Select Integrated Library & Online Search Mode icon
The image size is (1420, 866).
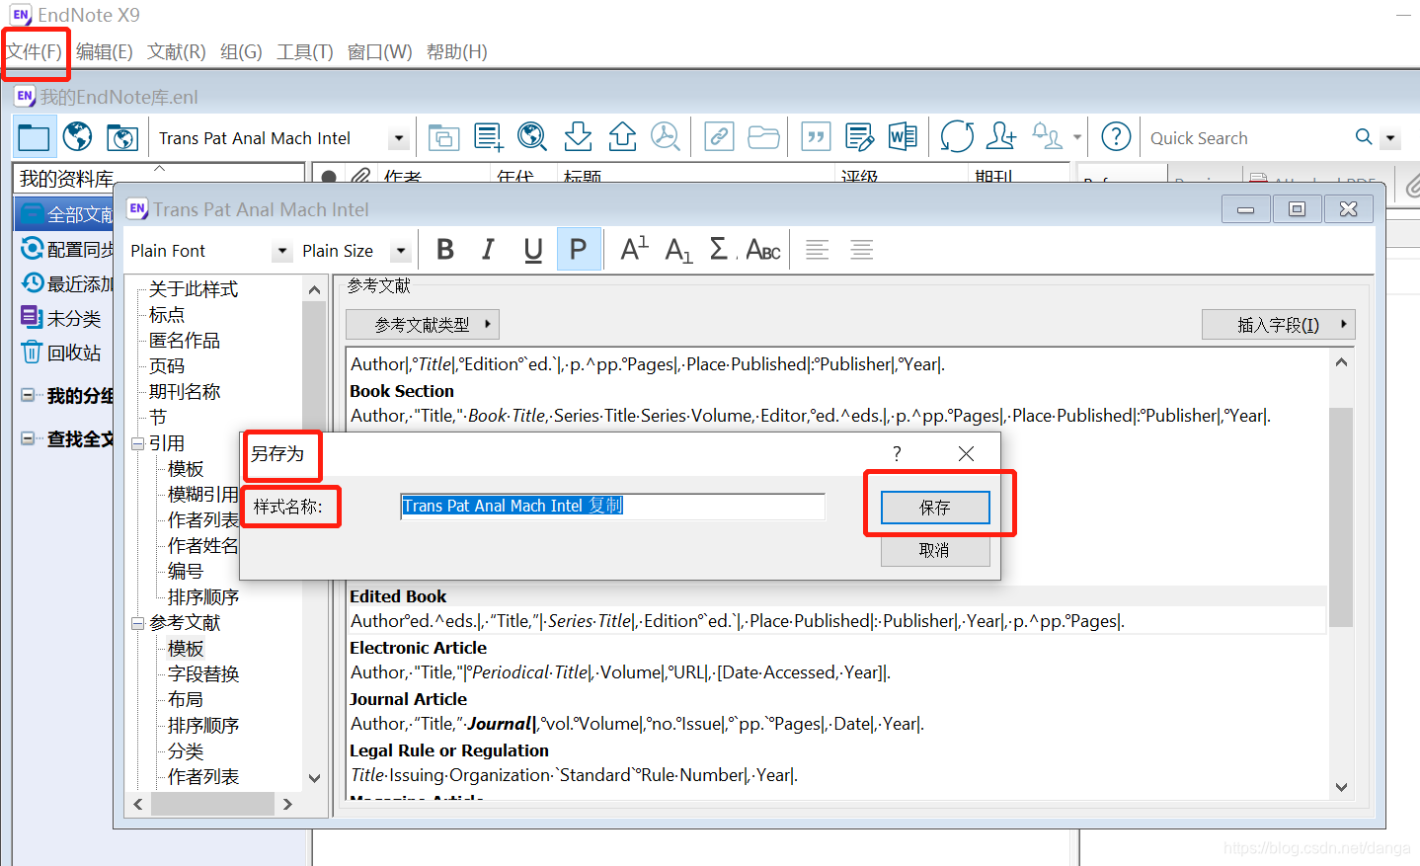(121, 137)
